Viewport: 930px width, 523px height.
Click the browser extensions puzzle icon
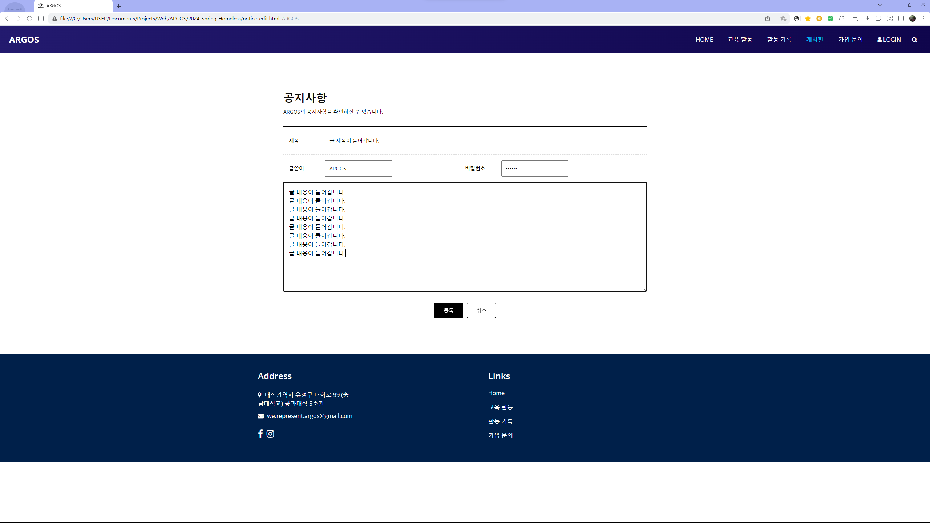842,19
